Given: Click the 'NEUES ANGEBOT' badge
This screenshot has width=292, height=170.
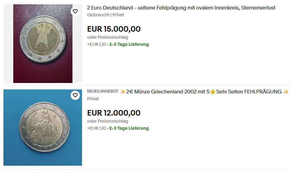Looking at the screenshot, I should click(x=103, y=91).
